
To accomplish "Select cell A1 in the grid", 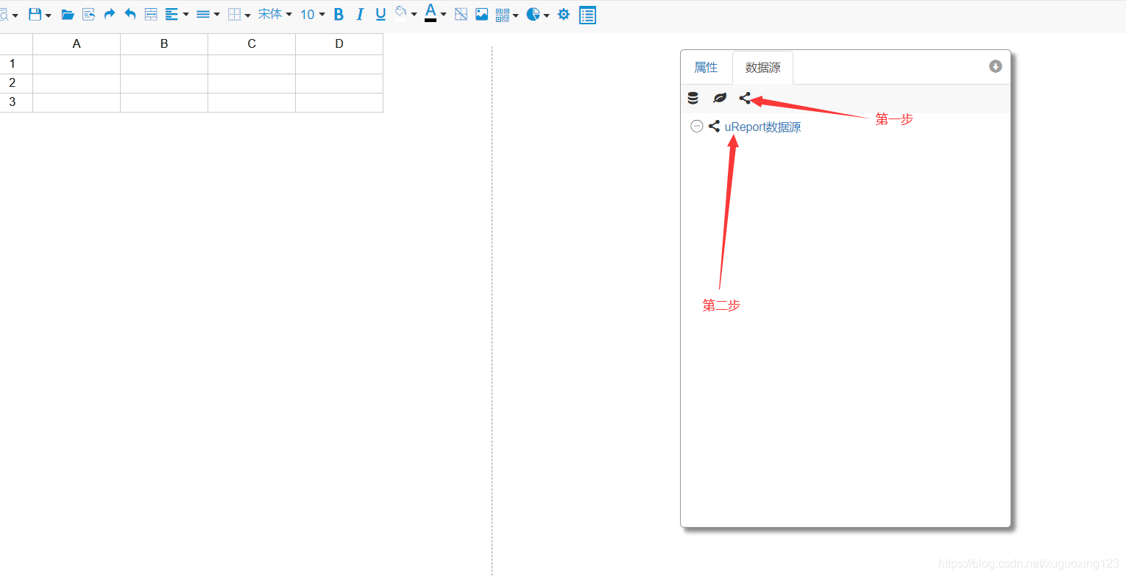I will click(77, 64).
